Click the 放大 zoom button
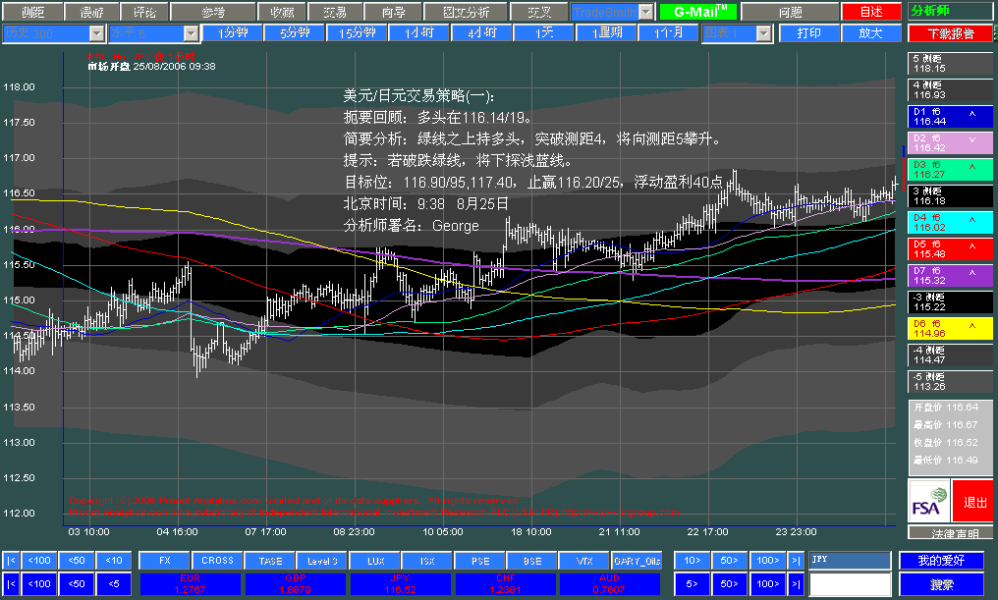Screen dimensions: 998x600 870,32
